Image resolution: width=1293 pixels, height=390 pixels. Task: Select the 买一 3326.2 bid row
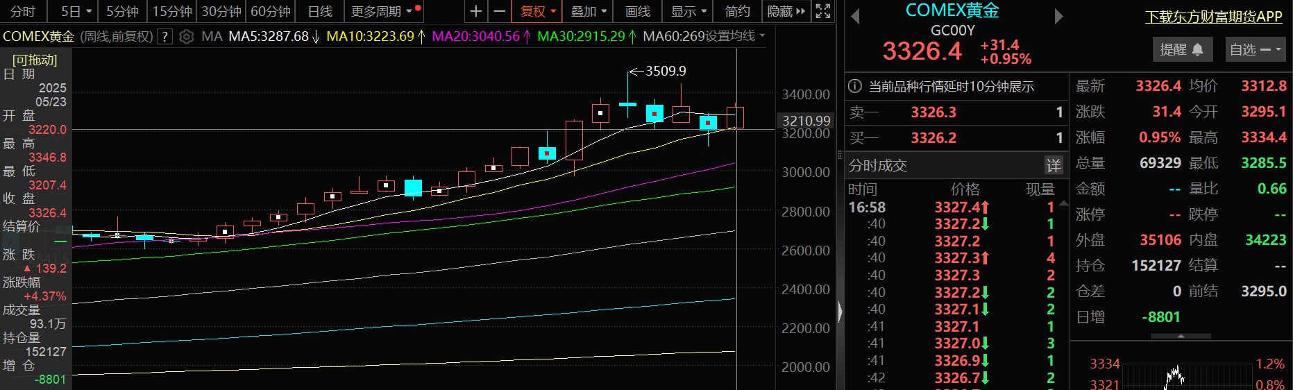click(956, 138)
